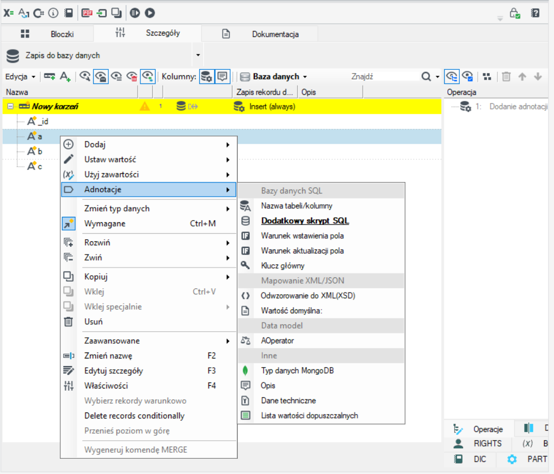
Task: Toggle the database settings column button after Kolumny
Action: pyautogui.click(x=207, y=76)
